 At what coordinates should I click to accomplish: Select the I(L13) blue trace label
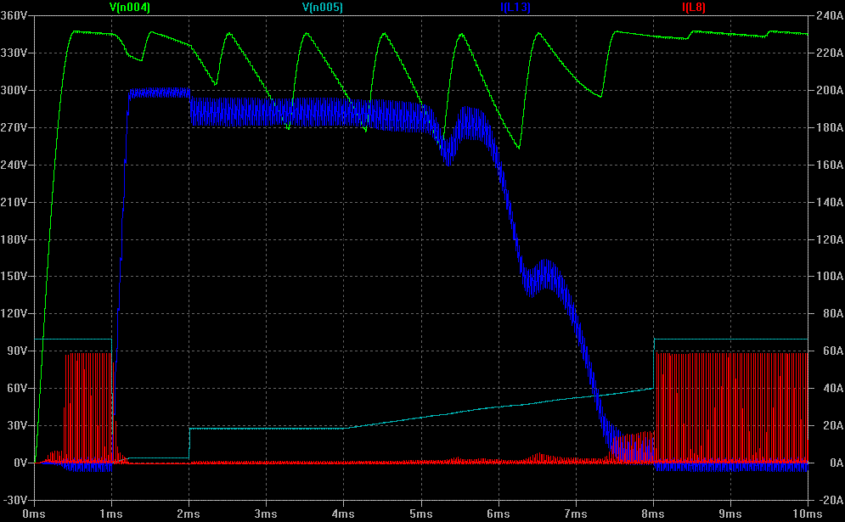coord(515,7)
